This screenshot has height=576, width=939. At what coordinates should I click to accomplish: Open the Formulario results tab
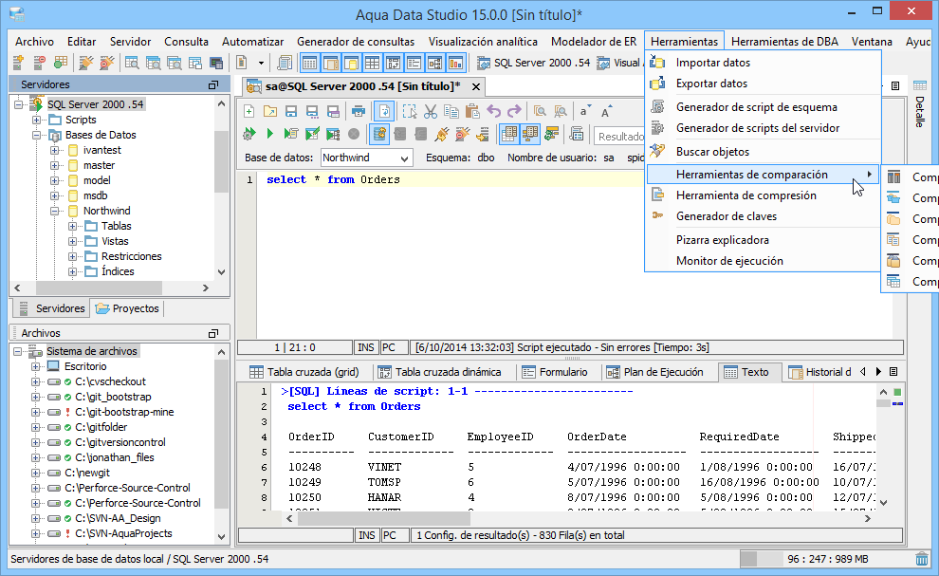(x=555, y=372)
